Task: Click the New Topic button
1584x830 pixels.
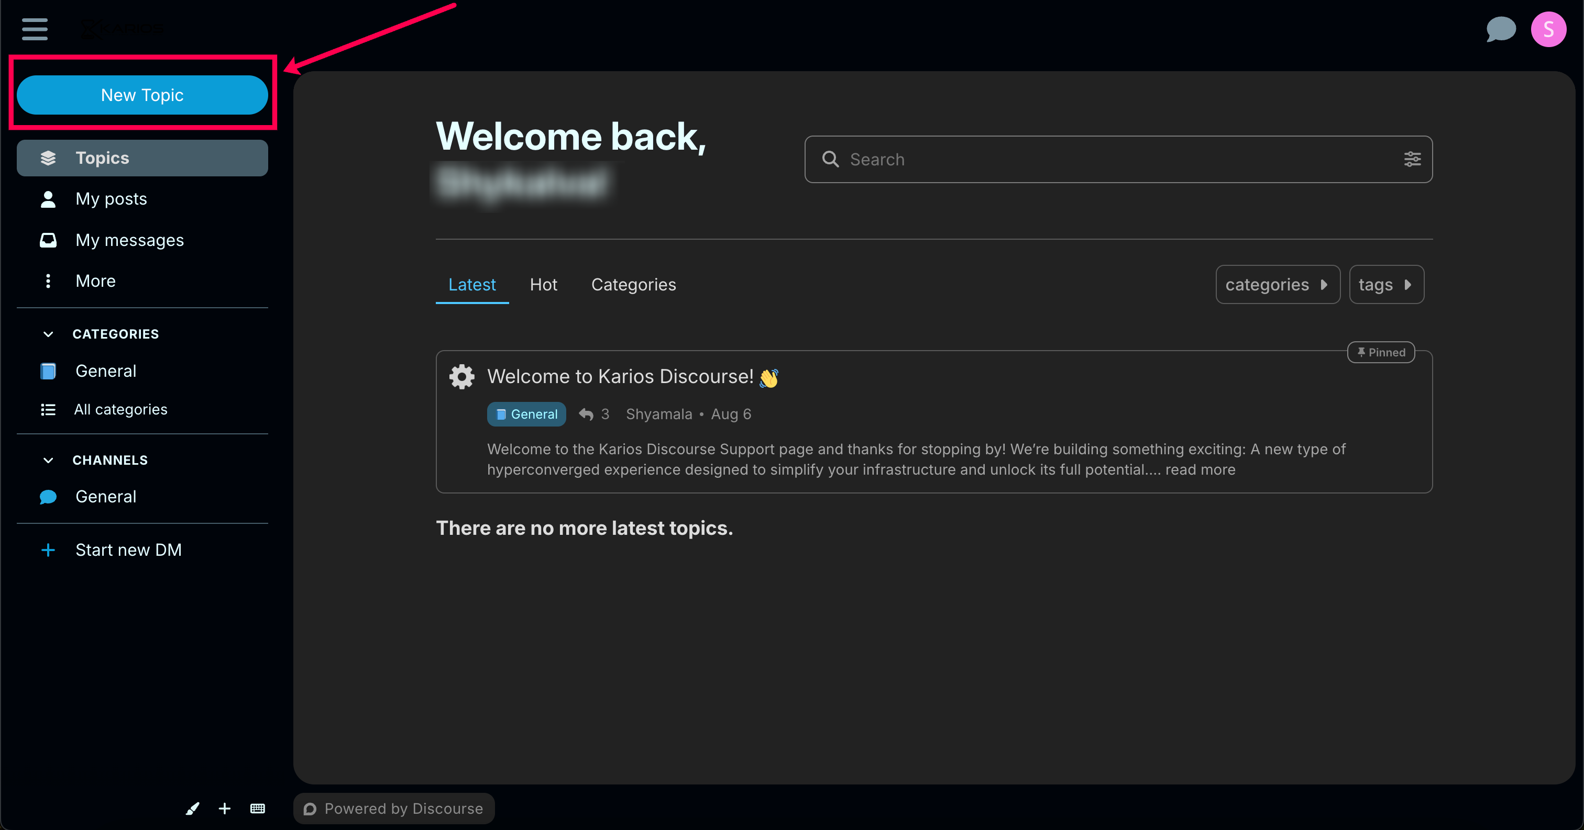Action: pos(142,95)
